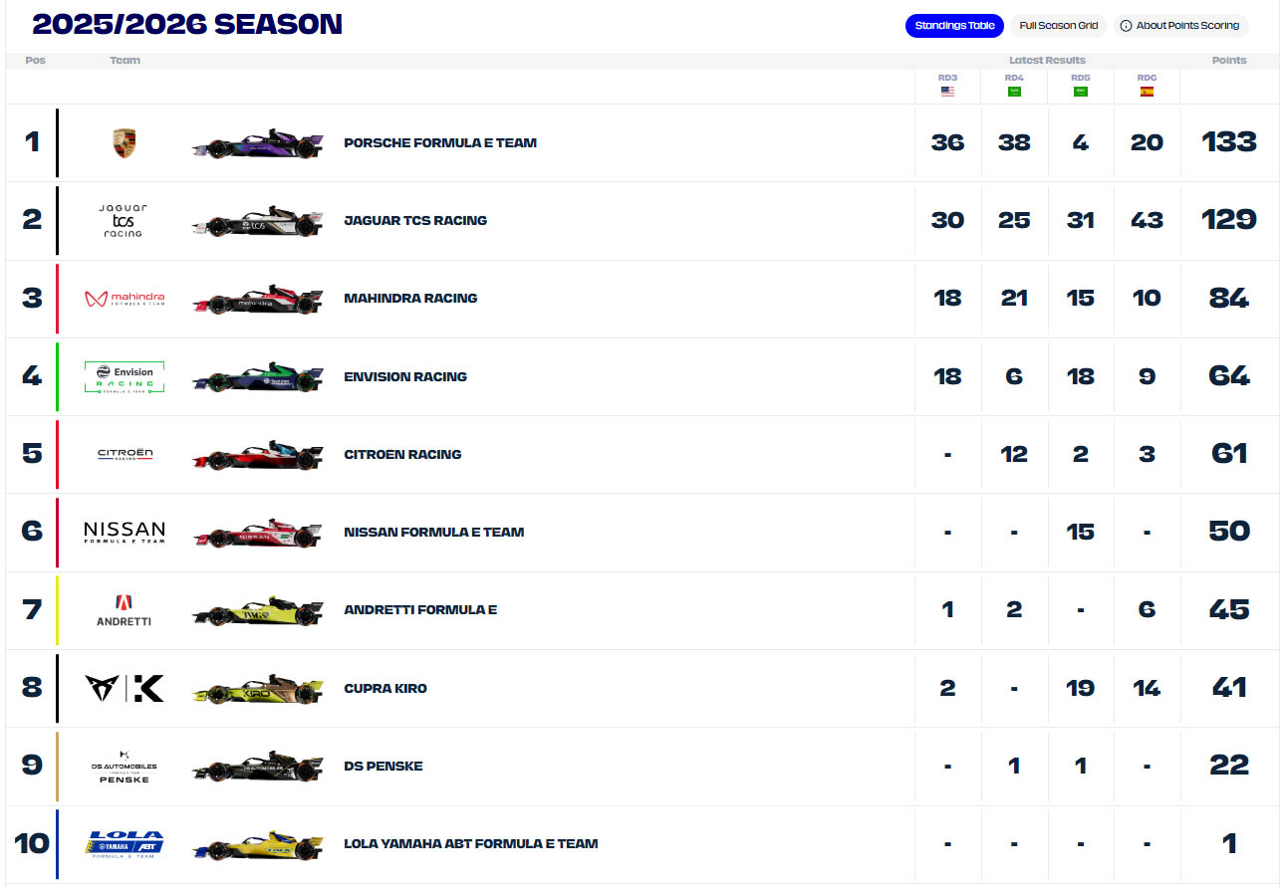The width and height of the screenshot is (1285, 888).
Task: Click Jaguar's total of 129 points
Action: [1229, 220]
